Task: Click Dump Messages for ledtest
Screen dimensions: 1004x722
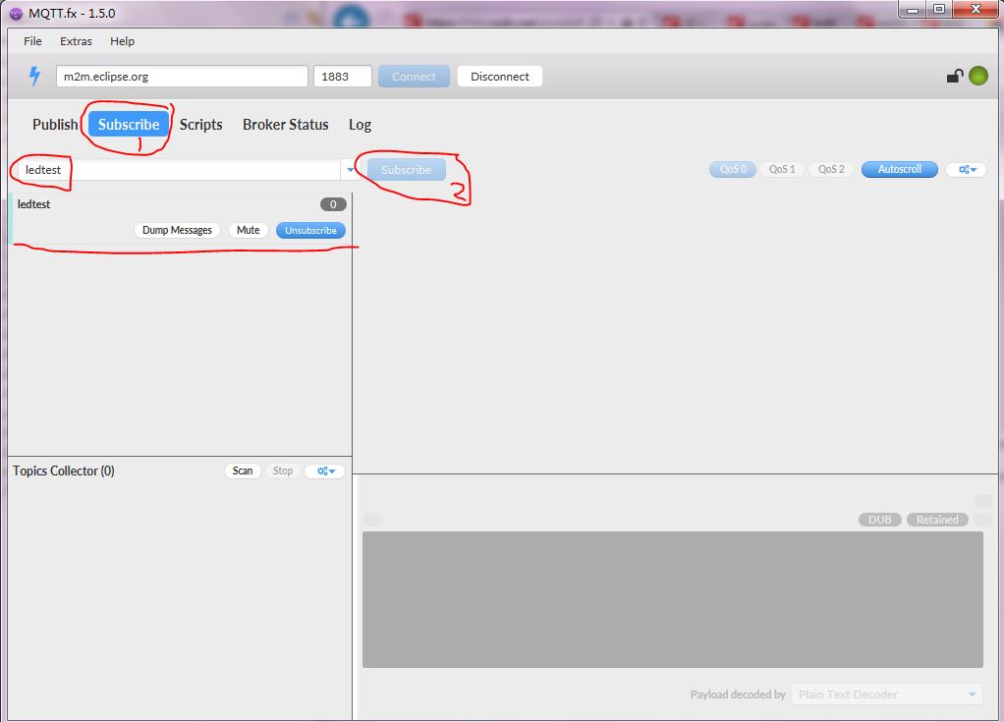Action: point(178,231)
